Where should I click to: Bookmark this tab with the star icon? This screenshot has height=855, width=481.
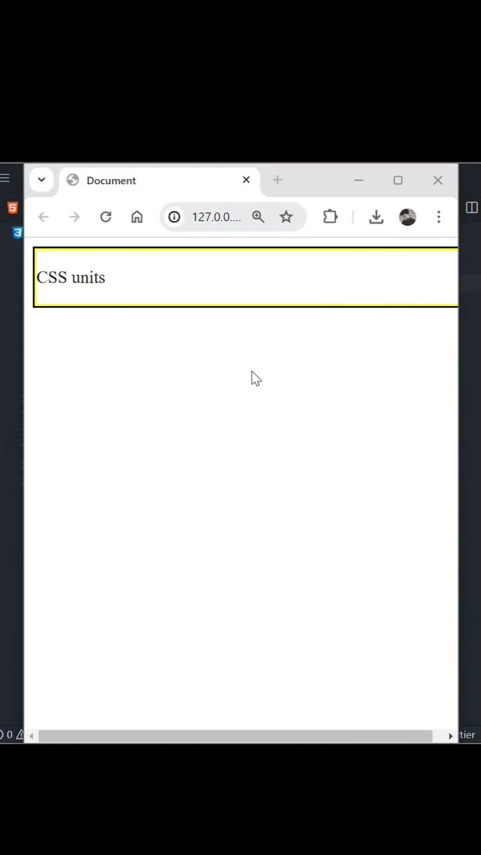[x=286, y=216]
